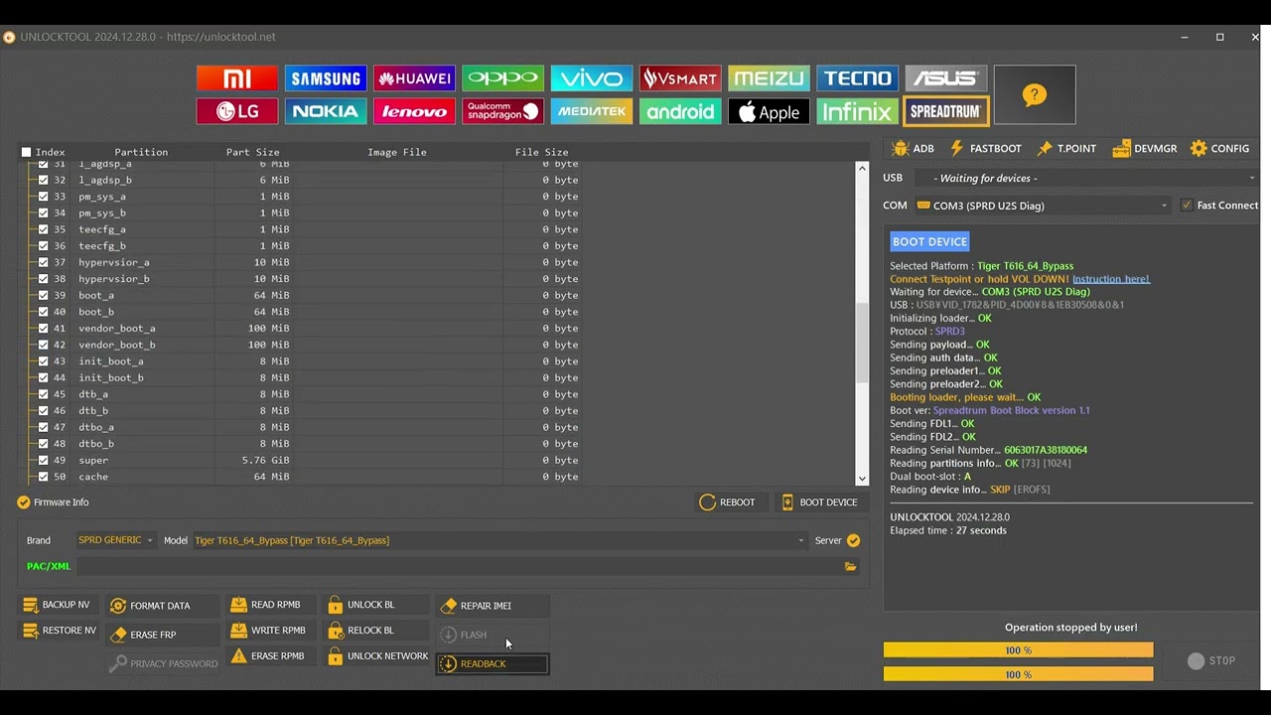The image size is (1271, 715).
Task: Click the PAC/XML file path field
Action: pyautogui.click(x=459, y=566)
